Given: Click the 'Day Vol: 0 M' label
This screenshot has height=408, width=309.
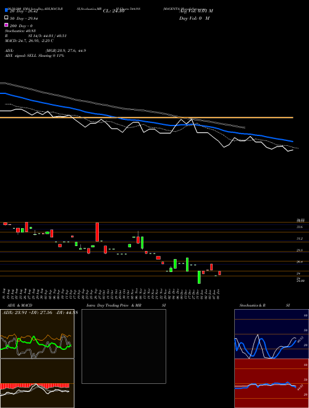Looking at the screenshot, I should [194, 19].
